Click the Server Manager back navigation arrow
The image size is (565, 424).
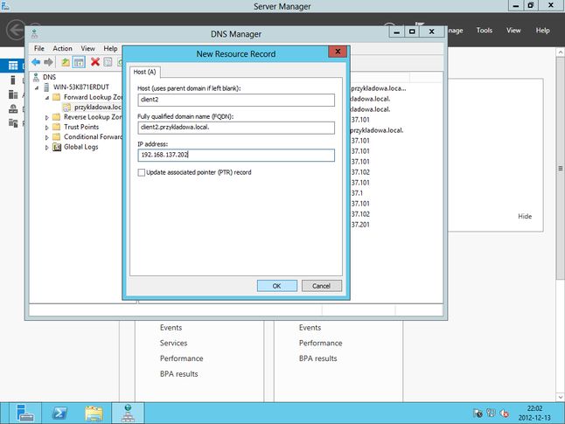(x=16, y=30)
